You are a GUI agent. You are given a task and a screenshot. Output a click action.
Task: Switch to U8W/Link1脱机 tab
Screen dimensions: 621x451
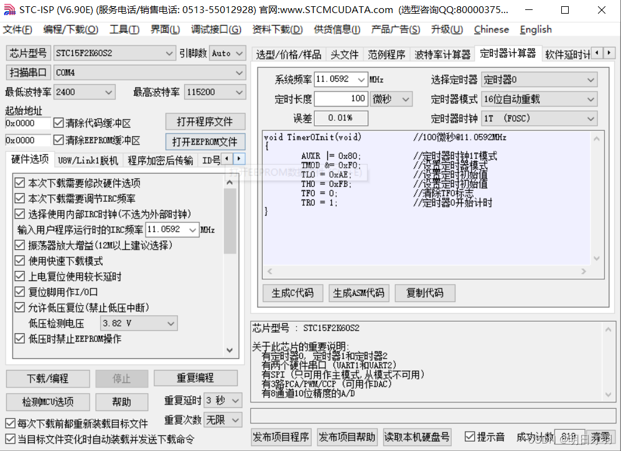(88, 160)
